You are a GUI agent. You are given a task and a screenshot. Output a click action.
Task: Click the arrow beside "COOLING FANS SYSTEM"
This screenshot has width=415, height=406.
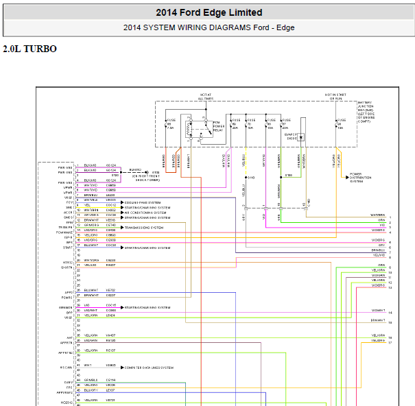[122, 202]
